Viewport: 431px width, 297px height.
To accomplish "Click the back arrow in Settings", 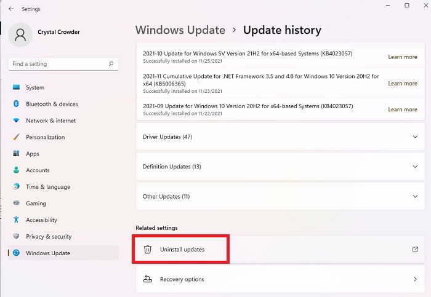I will coord(11,9).
